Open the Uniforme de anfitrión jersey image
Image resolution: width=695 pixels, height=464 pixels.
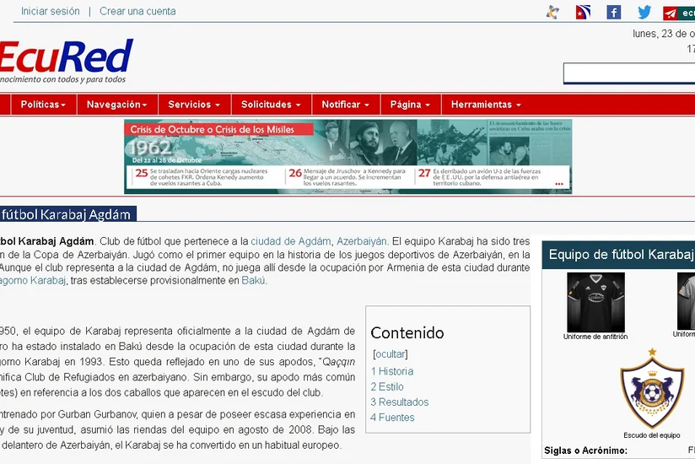(x=595, y=301)
